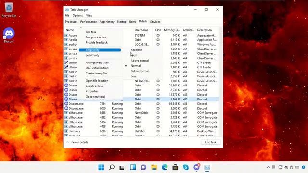Click dllhost.exe icon in PID 4832 row
This screenshot has width=308, height=173.
point(66,117)
